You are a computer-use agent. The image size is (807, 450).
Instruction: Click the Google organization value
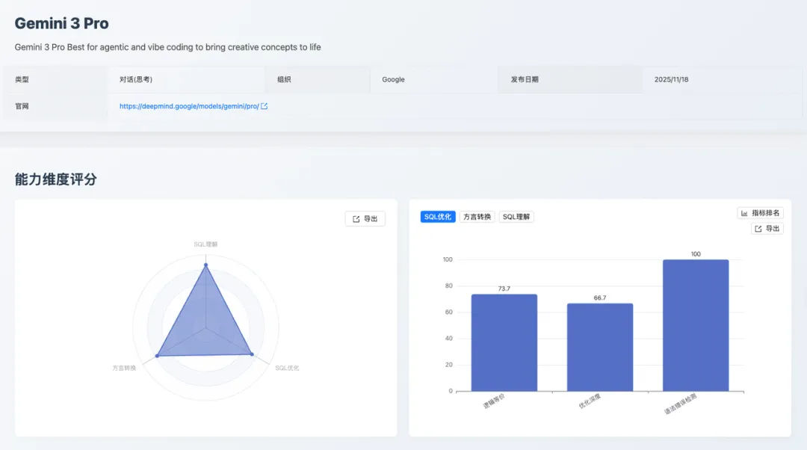point(393,79)
